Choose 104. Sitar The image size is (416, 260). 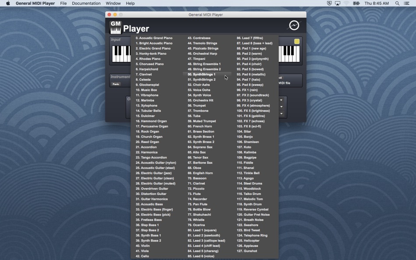pyautogui.click(x=244, y=132)
